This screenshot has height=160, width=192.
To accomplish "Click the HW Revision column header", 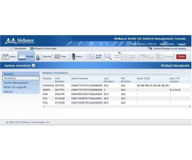I will pos(126,80).
